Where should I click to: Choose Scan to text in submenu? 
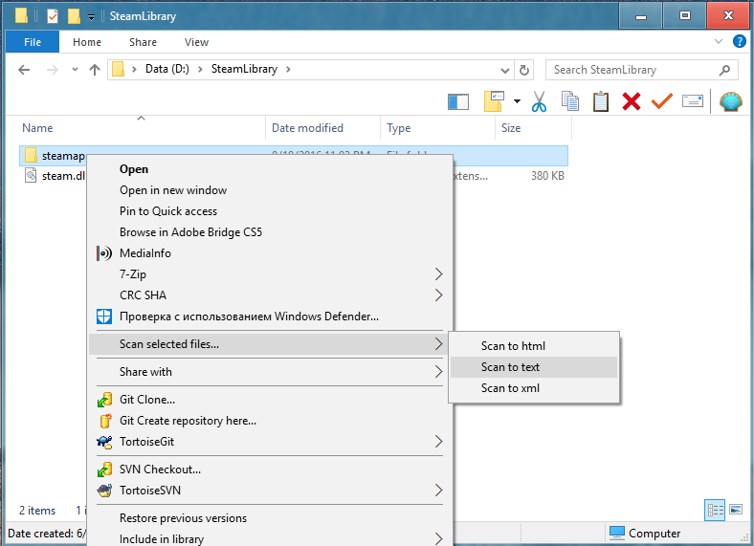click(534, 367)
